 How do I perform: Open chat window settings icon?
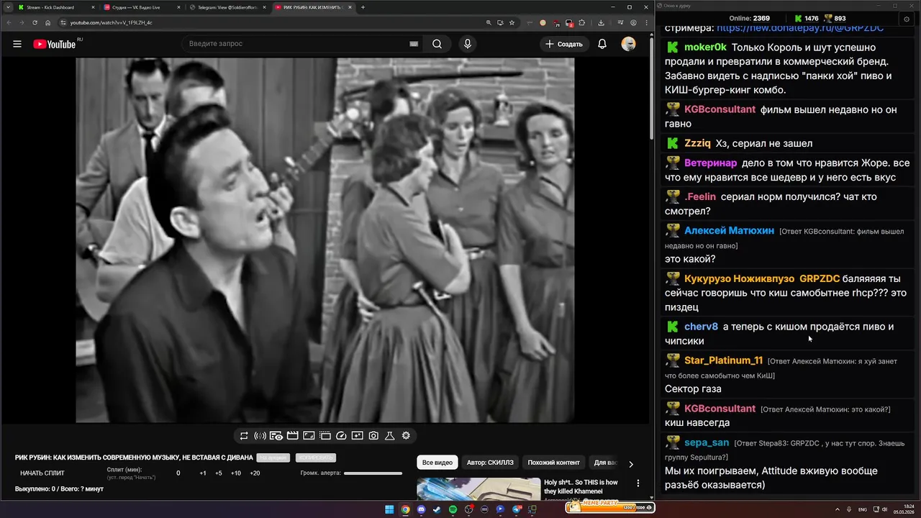click(906, 19)
